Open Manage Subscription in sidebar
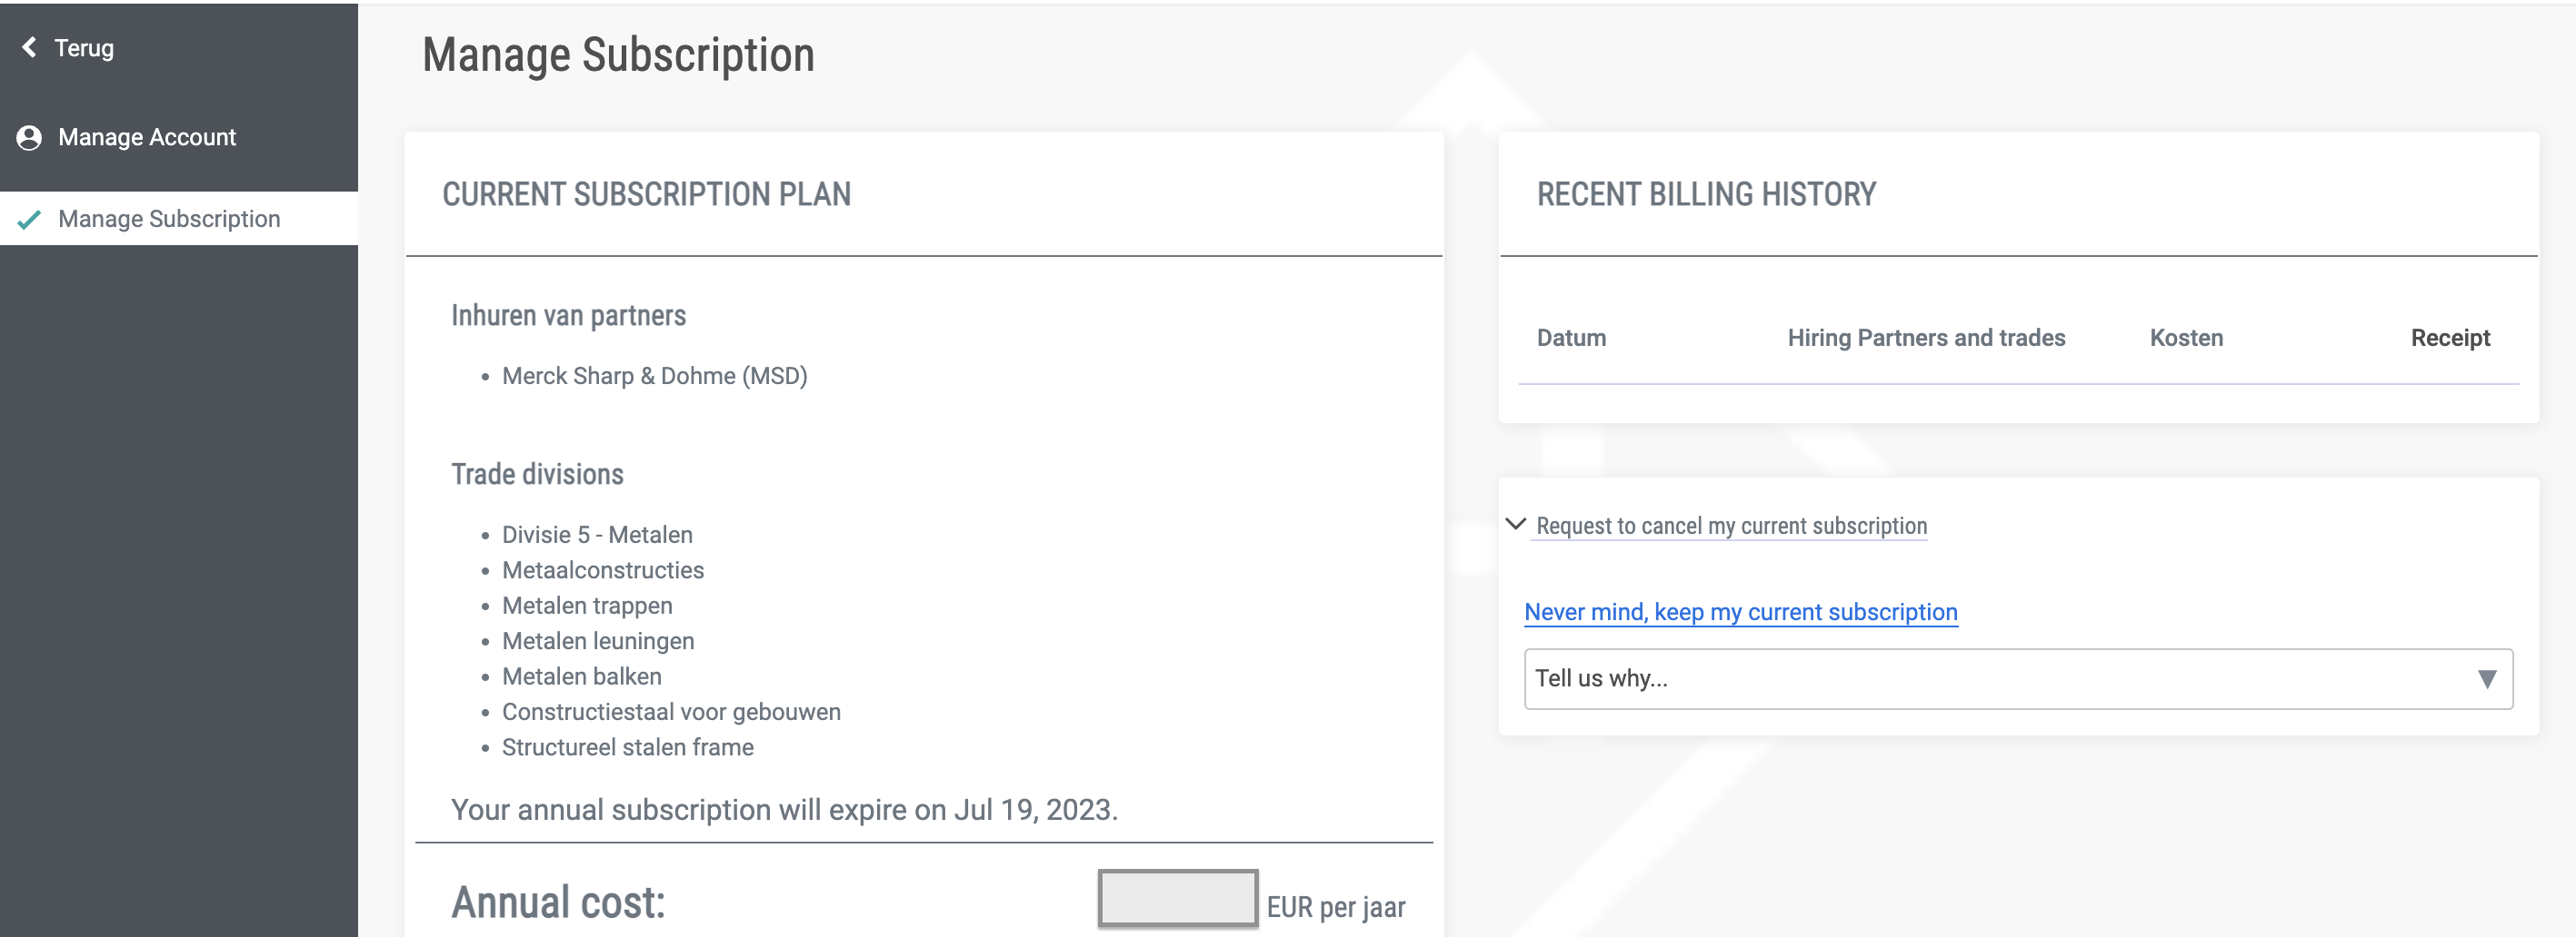The height and width of the screenshot is (937, 2576). point(169,219)
